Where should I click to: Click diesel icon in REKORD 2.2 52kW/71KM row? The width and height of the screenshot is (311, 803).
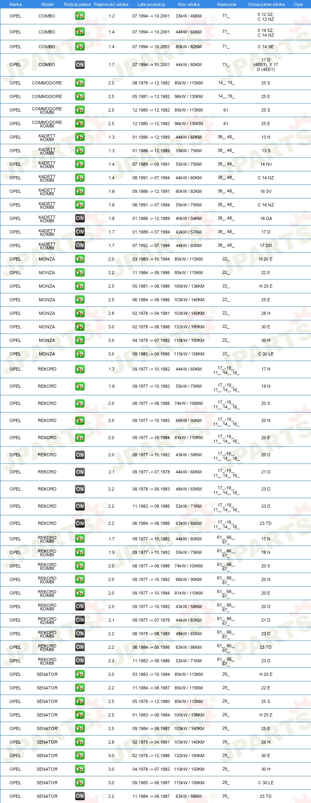[80, 506]
